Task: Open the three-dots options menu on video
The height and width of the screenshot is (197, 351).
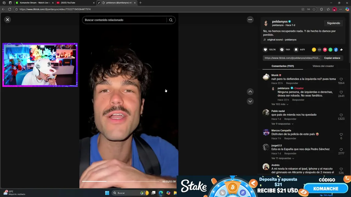Action: 250,19
